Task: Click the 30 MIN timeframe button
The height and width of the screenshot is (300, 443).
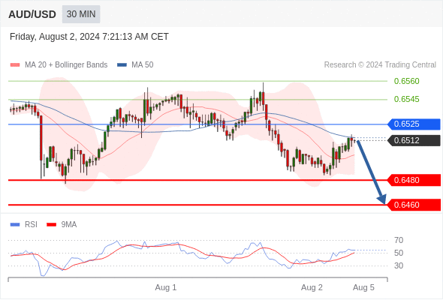Action: point(81,14)
